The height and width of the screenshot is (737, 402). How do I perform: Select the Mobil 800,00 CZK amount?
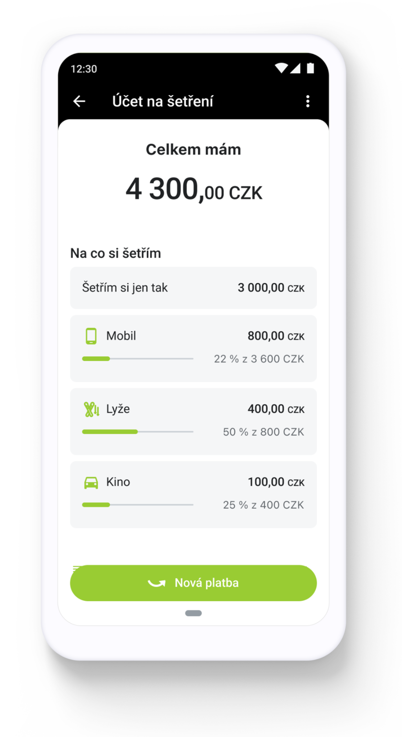pyautogui.click(x=276, y=336)
